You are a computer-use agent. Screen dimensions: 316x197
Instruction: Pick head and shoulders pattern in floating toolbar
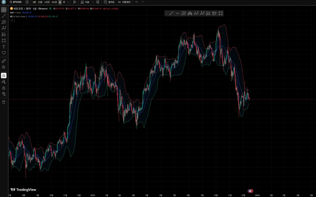click(190, 13)
